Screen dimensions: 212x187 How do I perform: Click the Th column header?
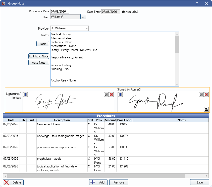tap(23, 120)
